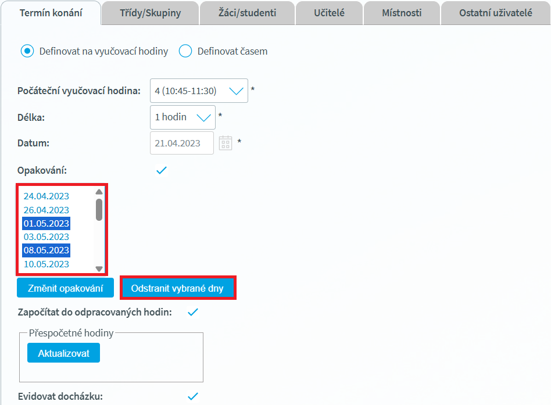
Task: Uncheck 'Započítat do odpracovaných hodin'
Action: coord(193,312)
